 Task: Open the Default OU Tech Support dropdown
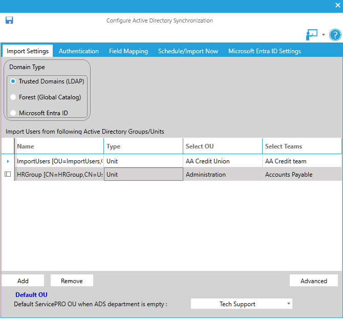pyautogui.click(x=242, y=304)
